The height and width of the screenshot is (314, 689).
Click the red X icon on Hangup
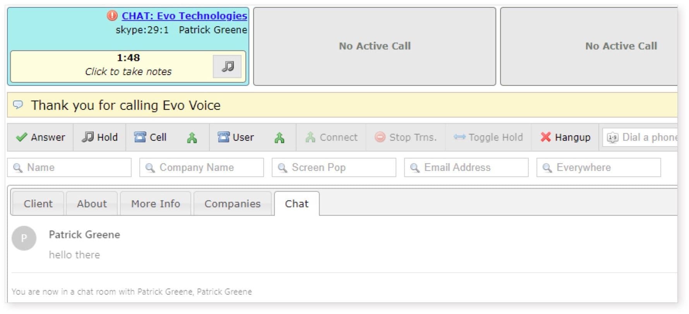click(545, 137)
